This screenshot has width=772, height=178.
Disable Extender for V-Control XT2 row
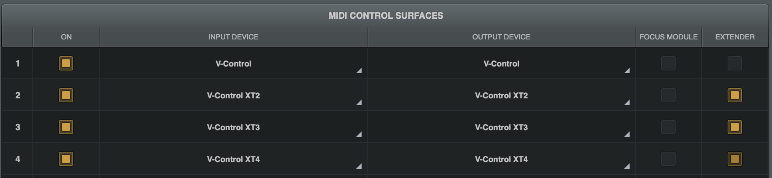(x=734, y=95)
